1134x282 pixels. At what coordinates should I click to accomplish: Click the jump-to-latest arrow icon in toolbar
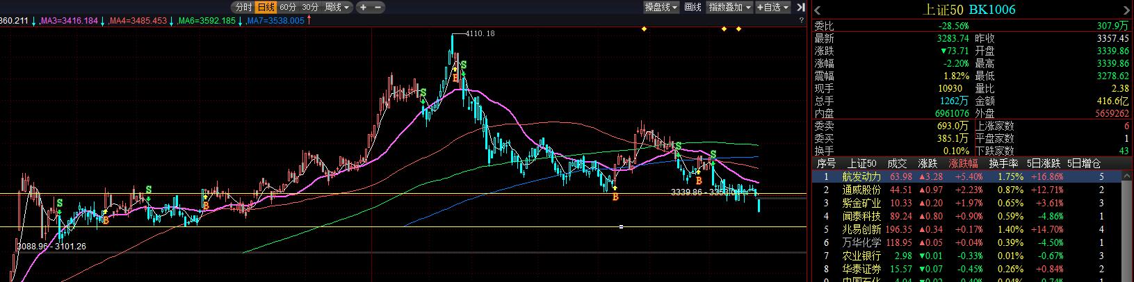coord(800,7)
